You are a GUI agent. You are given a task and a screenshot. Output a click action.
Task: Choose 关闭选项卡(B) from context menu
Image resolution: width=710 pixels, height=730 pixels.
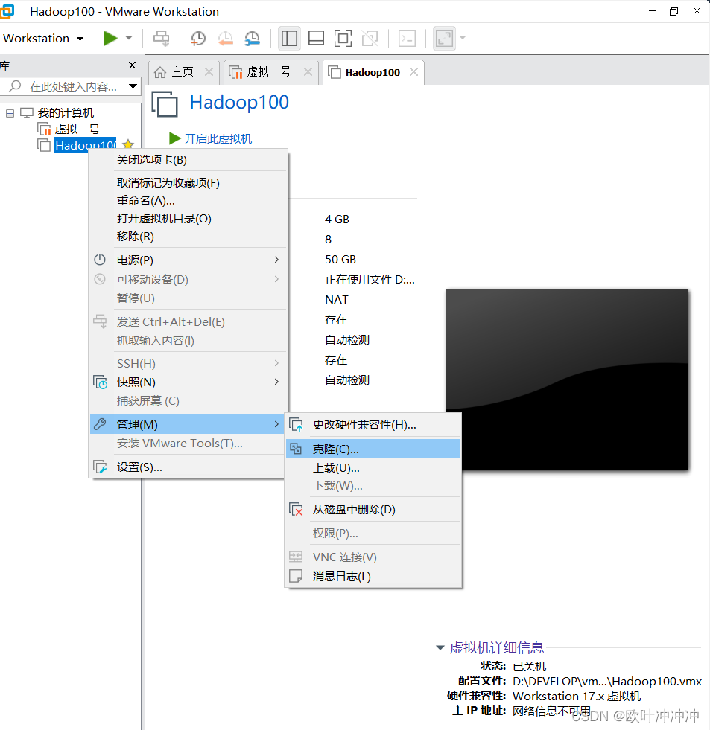pos(188,160)
